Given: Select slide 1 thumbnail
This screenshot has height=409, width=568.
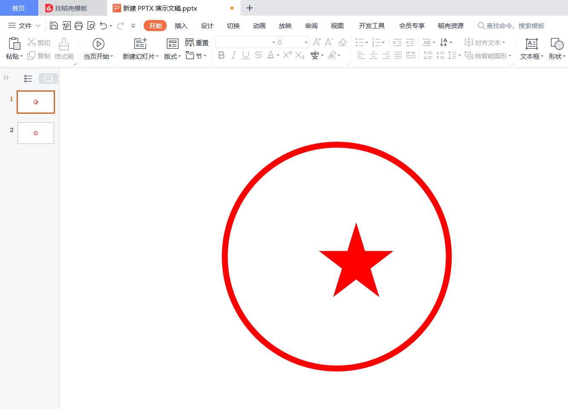Looking at the screenshot, I should coord(36,102).
